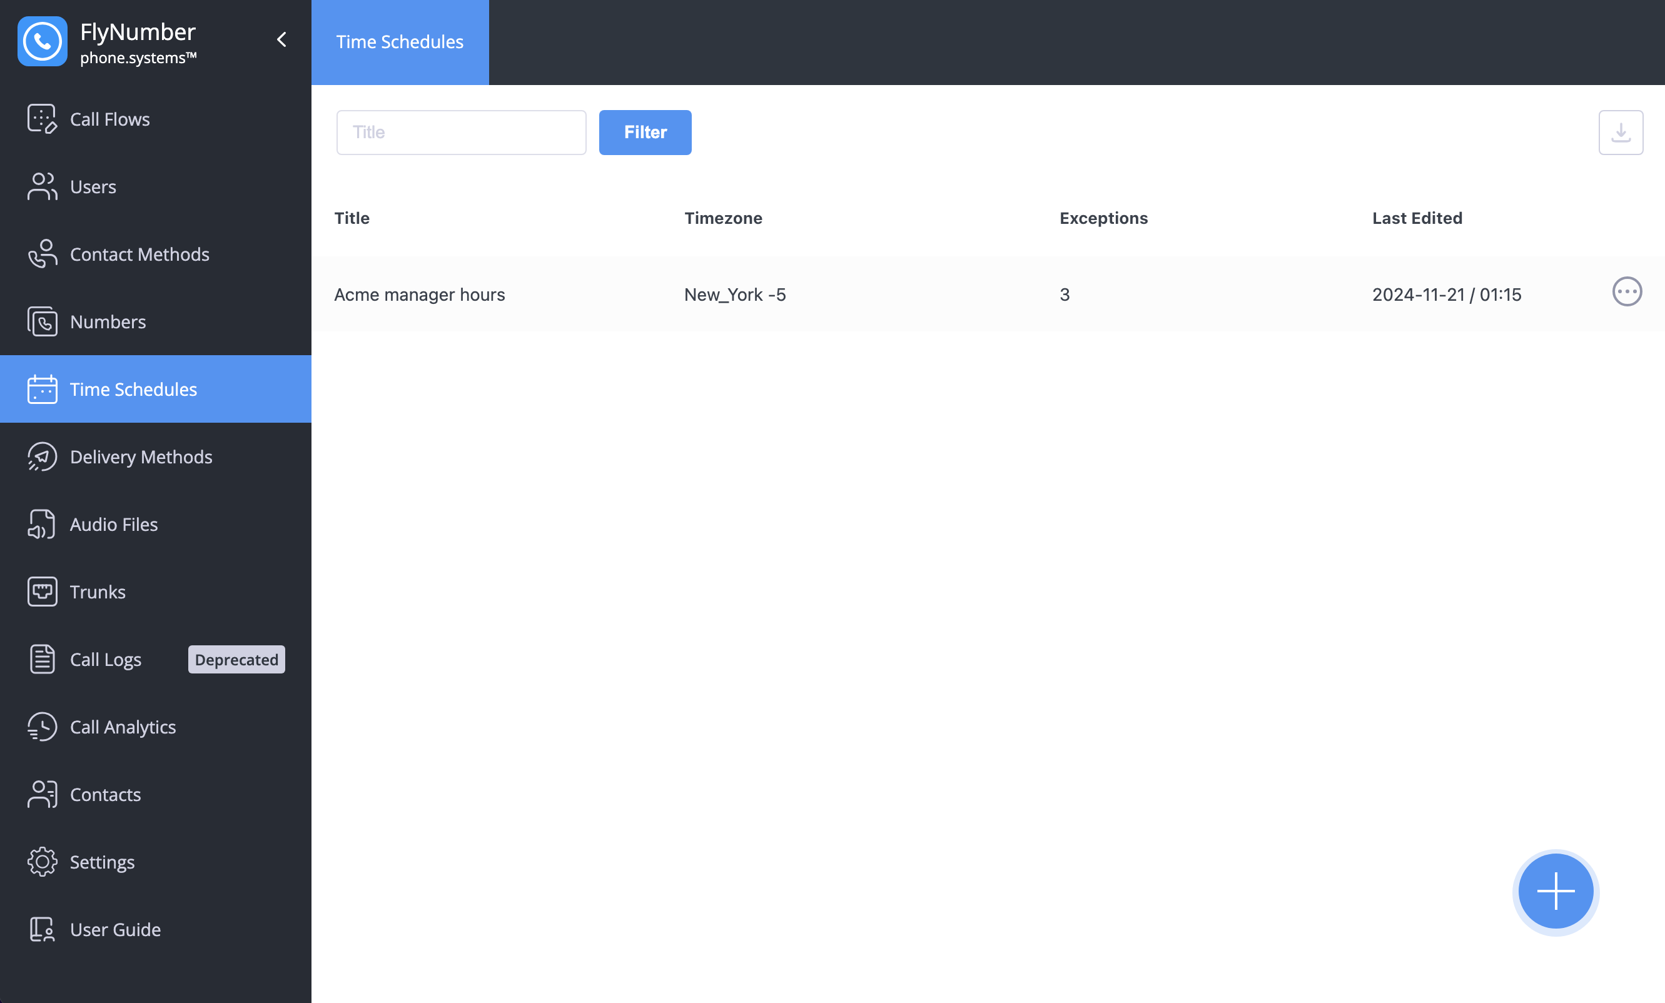Click the Call Flows sidebar icon

42,119
